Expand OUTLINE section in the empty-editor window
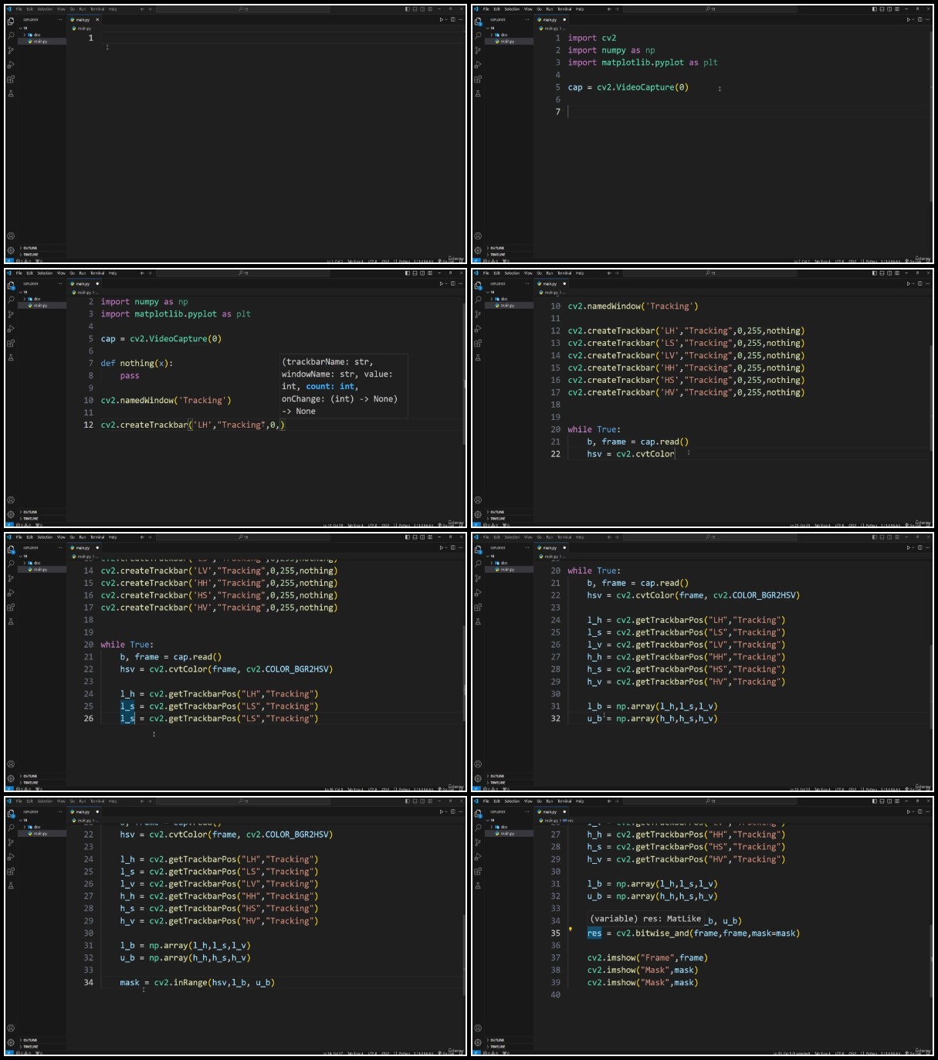The width and height of the screenshot is (938, 1060). [30, 249]
